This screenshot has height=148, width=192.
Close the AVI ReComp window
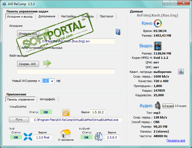pos(184,3)
